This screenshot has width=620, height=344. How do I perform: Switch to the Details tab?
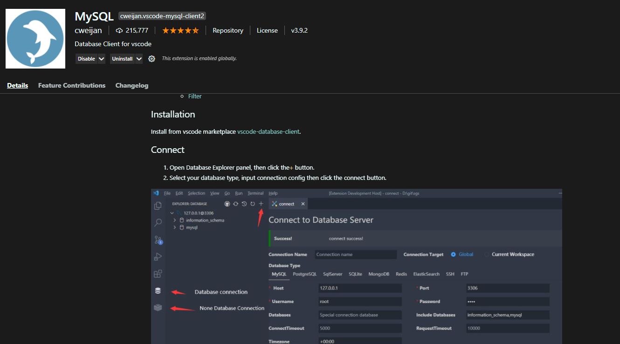[18, 85]
